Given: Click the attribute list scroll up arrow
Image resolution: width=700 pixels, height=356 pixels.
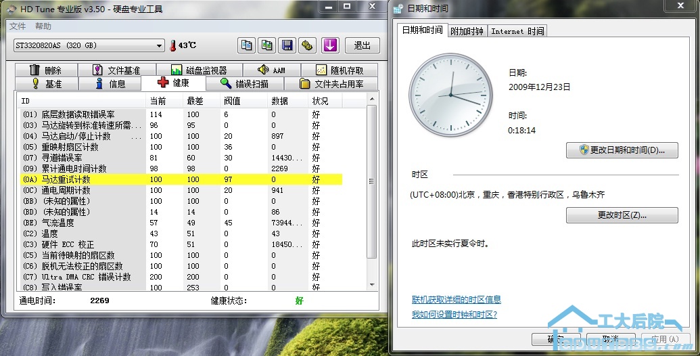Looking at the screenshot, I should coord(372,98).
